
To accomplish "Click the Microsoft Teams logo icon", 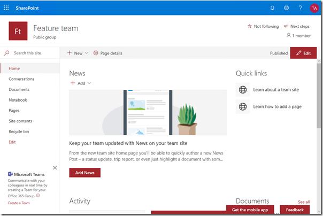I will (x=10, y=174).
